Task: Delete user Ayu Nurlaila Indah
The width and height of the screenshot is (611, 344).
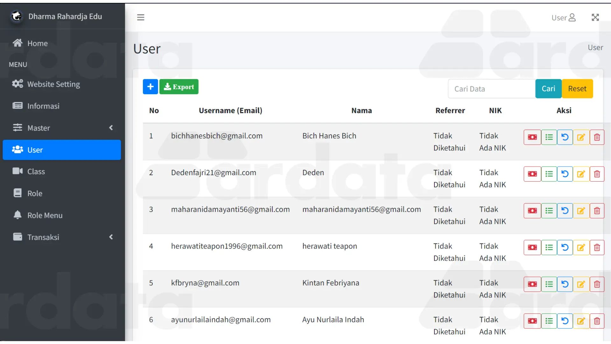Action: pyautogui.click(x=597, y=321)
